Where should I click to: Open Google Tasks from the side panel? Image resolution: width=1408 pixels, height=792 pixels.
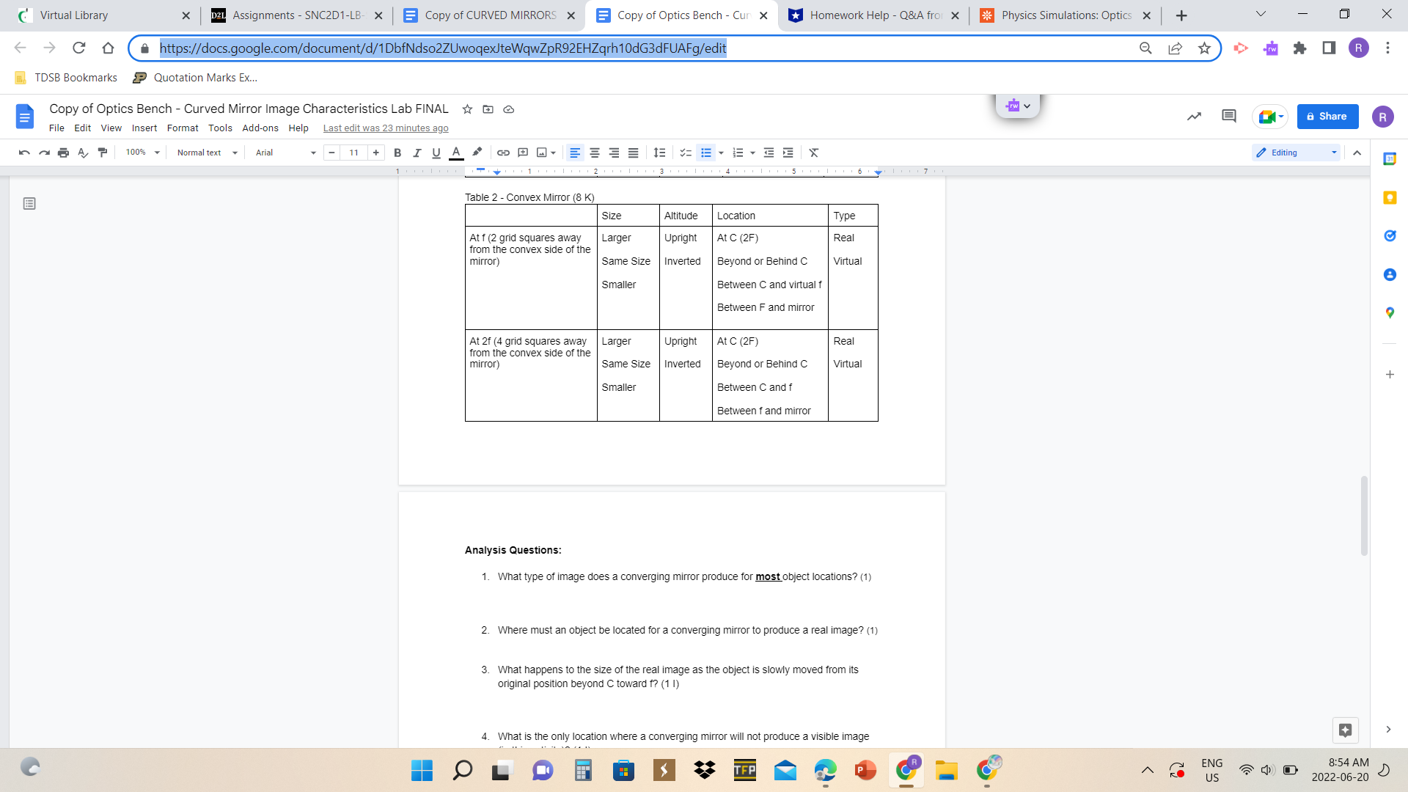tap(1390, 235)
